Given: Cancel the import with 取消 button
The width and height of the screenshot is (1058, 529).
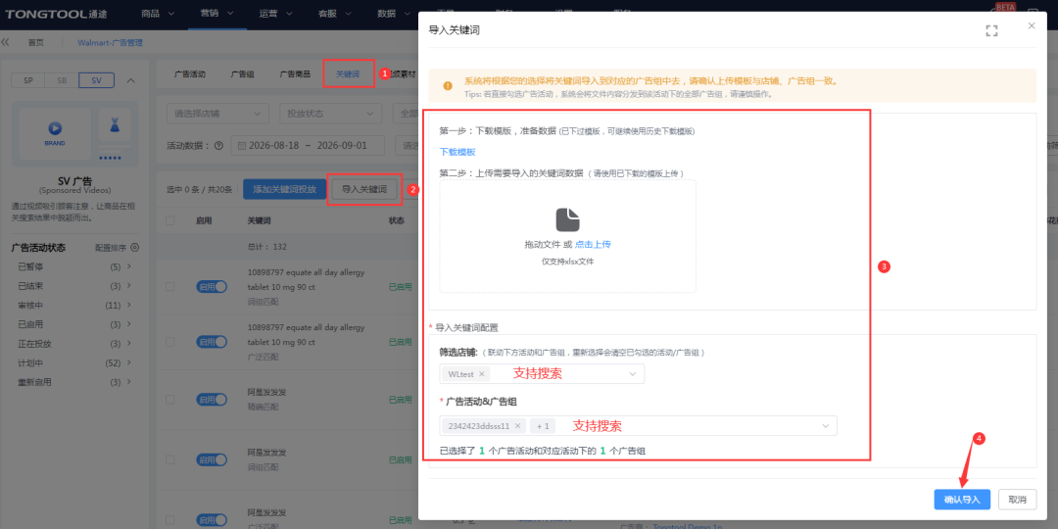Looking at the screenshot, I should point(1017,500).
